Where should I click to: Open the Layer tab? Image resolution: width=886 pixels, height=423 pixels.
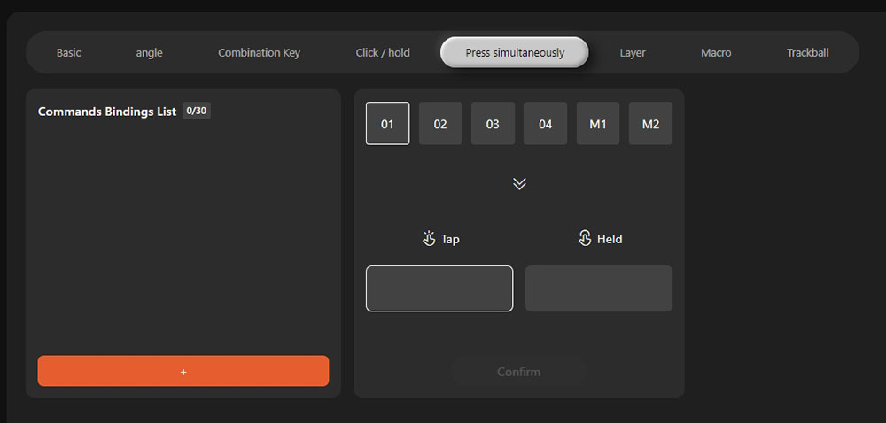pyautogui.click(x=633, y=52)
